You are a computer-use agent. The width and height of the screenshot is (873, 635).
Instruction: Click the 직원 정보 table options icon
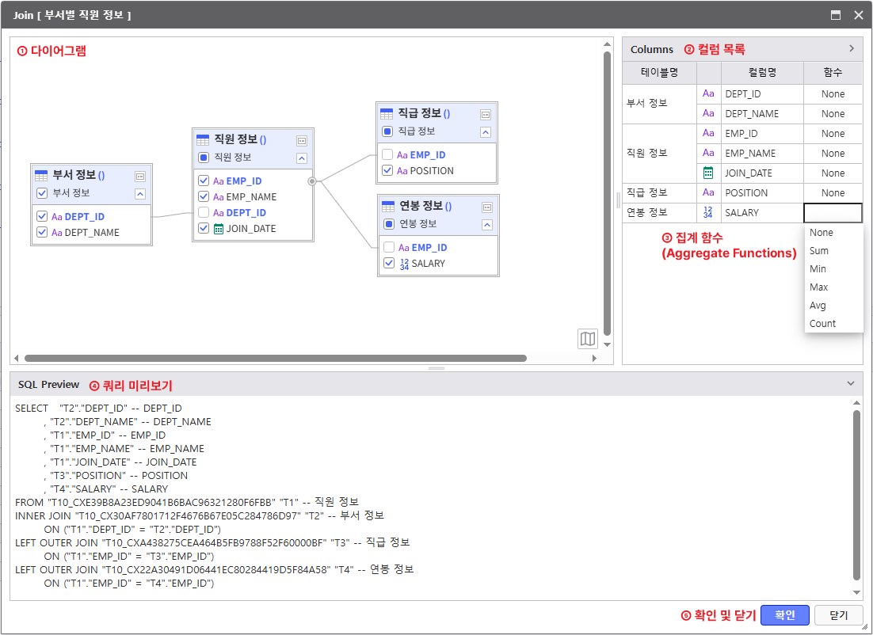click(302, 140)
